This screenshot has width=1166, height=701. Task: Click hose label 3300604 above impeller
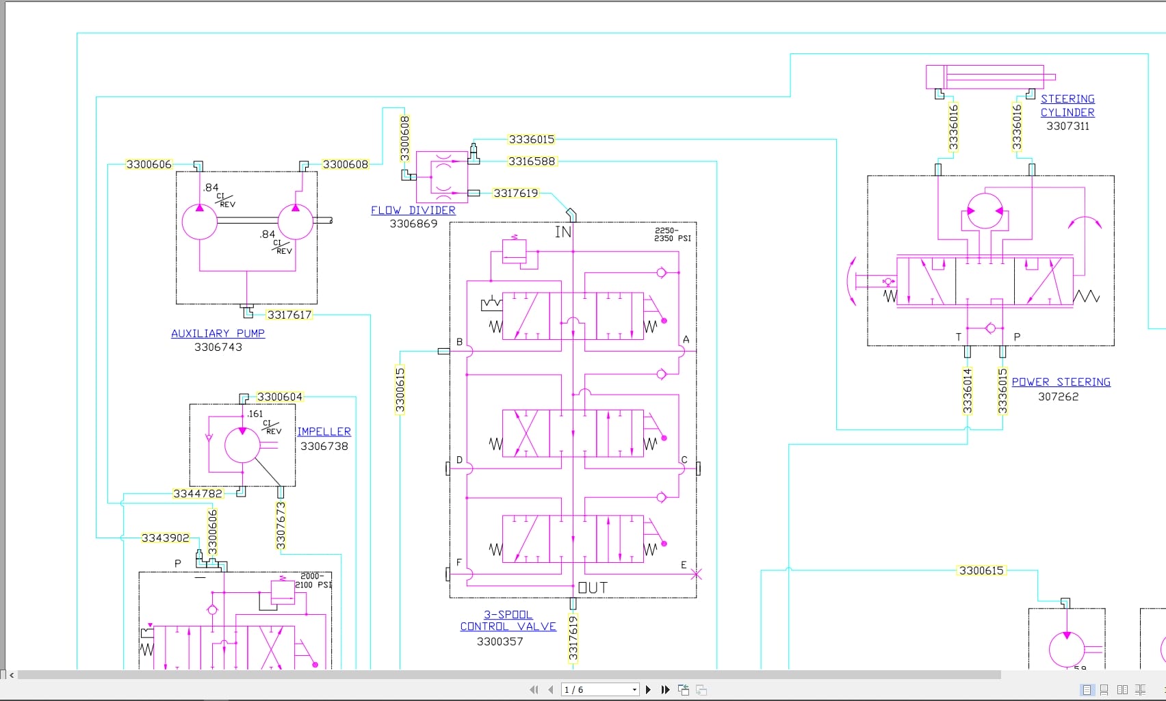pyautogui.click(x=280, y=397)
